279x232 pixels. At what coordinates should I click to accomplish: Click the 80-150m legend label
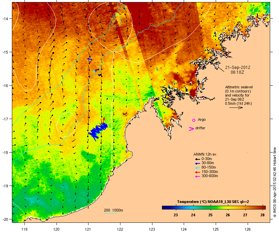click(209, 168)
